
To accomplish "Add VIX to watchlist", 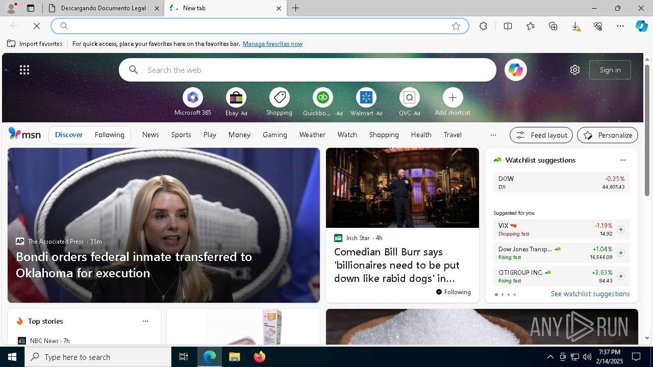I will [x=620, y=229].
